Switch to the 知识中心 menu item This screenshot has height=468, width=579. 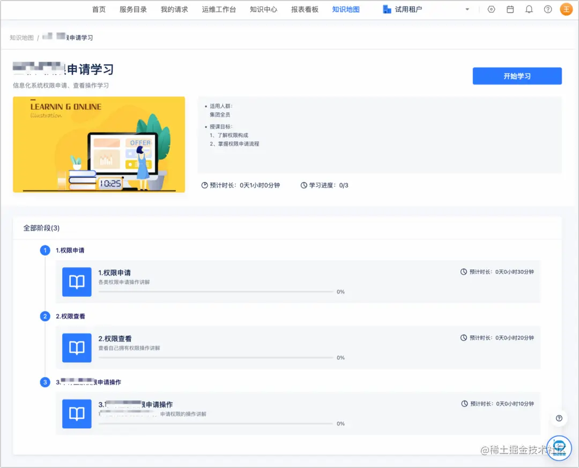pyautogui.click(x=263, y=9)
